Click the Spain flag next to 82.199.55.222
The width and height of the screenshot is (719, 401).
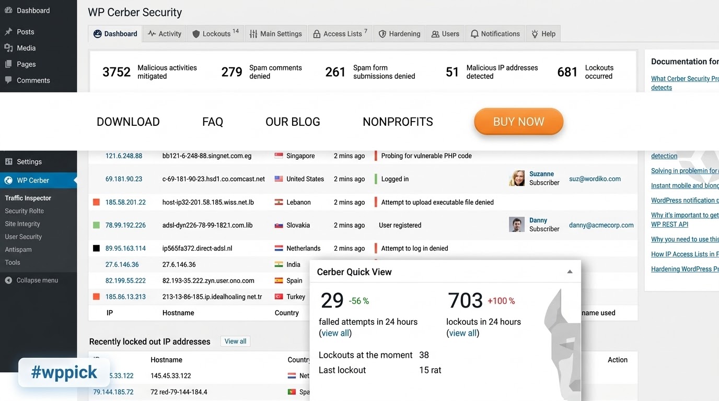279,280
